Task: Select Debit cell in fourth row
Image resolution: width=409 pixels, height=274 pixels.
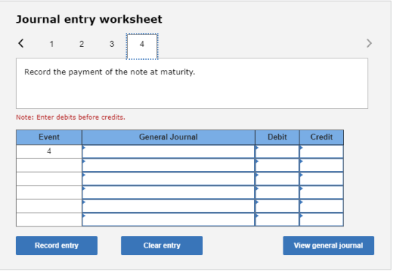Action: click(x=277, y=192)
